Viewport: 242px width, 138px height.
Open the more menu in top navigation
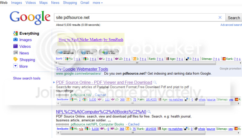coord(97,3)
